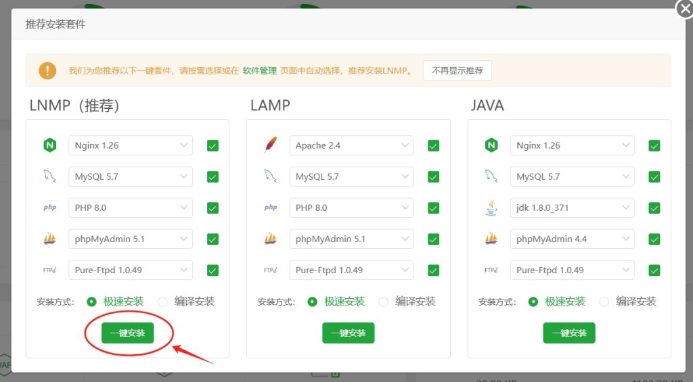Viewport: 693px width, 382px height.
Task: Click 一键安装 button under LAMP
Action: [x=349, y=333]
